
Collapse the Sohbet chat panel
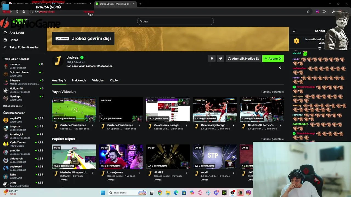[294, 31]
